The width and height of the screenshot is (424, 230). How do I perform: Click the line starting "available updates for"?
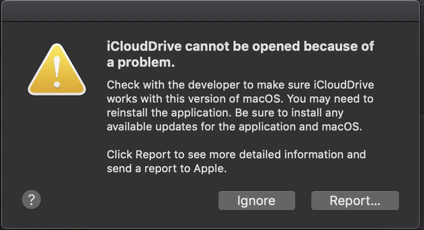(x=234, y=126)
